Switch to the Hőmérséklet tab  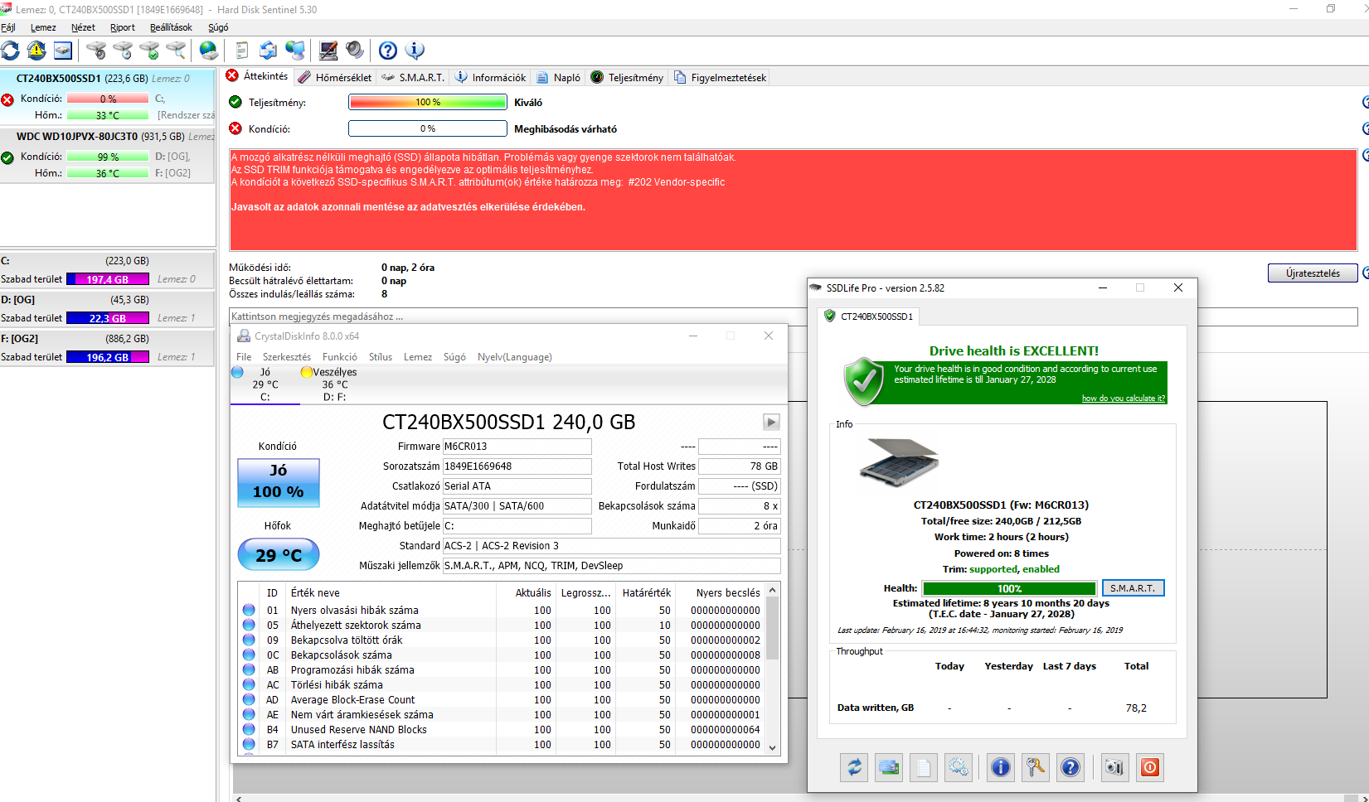[336, 77]
